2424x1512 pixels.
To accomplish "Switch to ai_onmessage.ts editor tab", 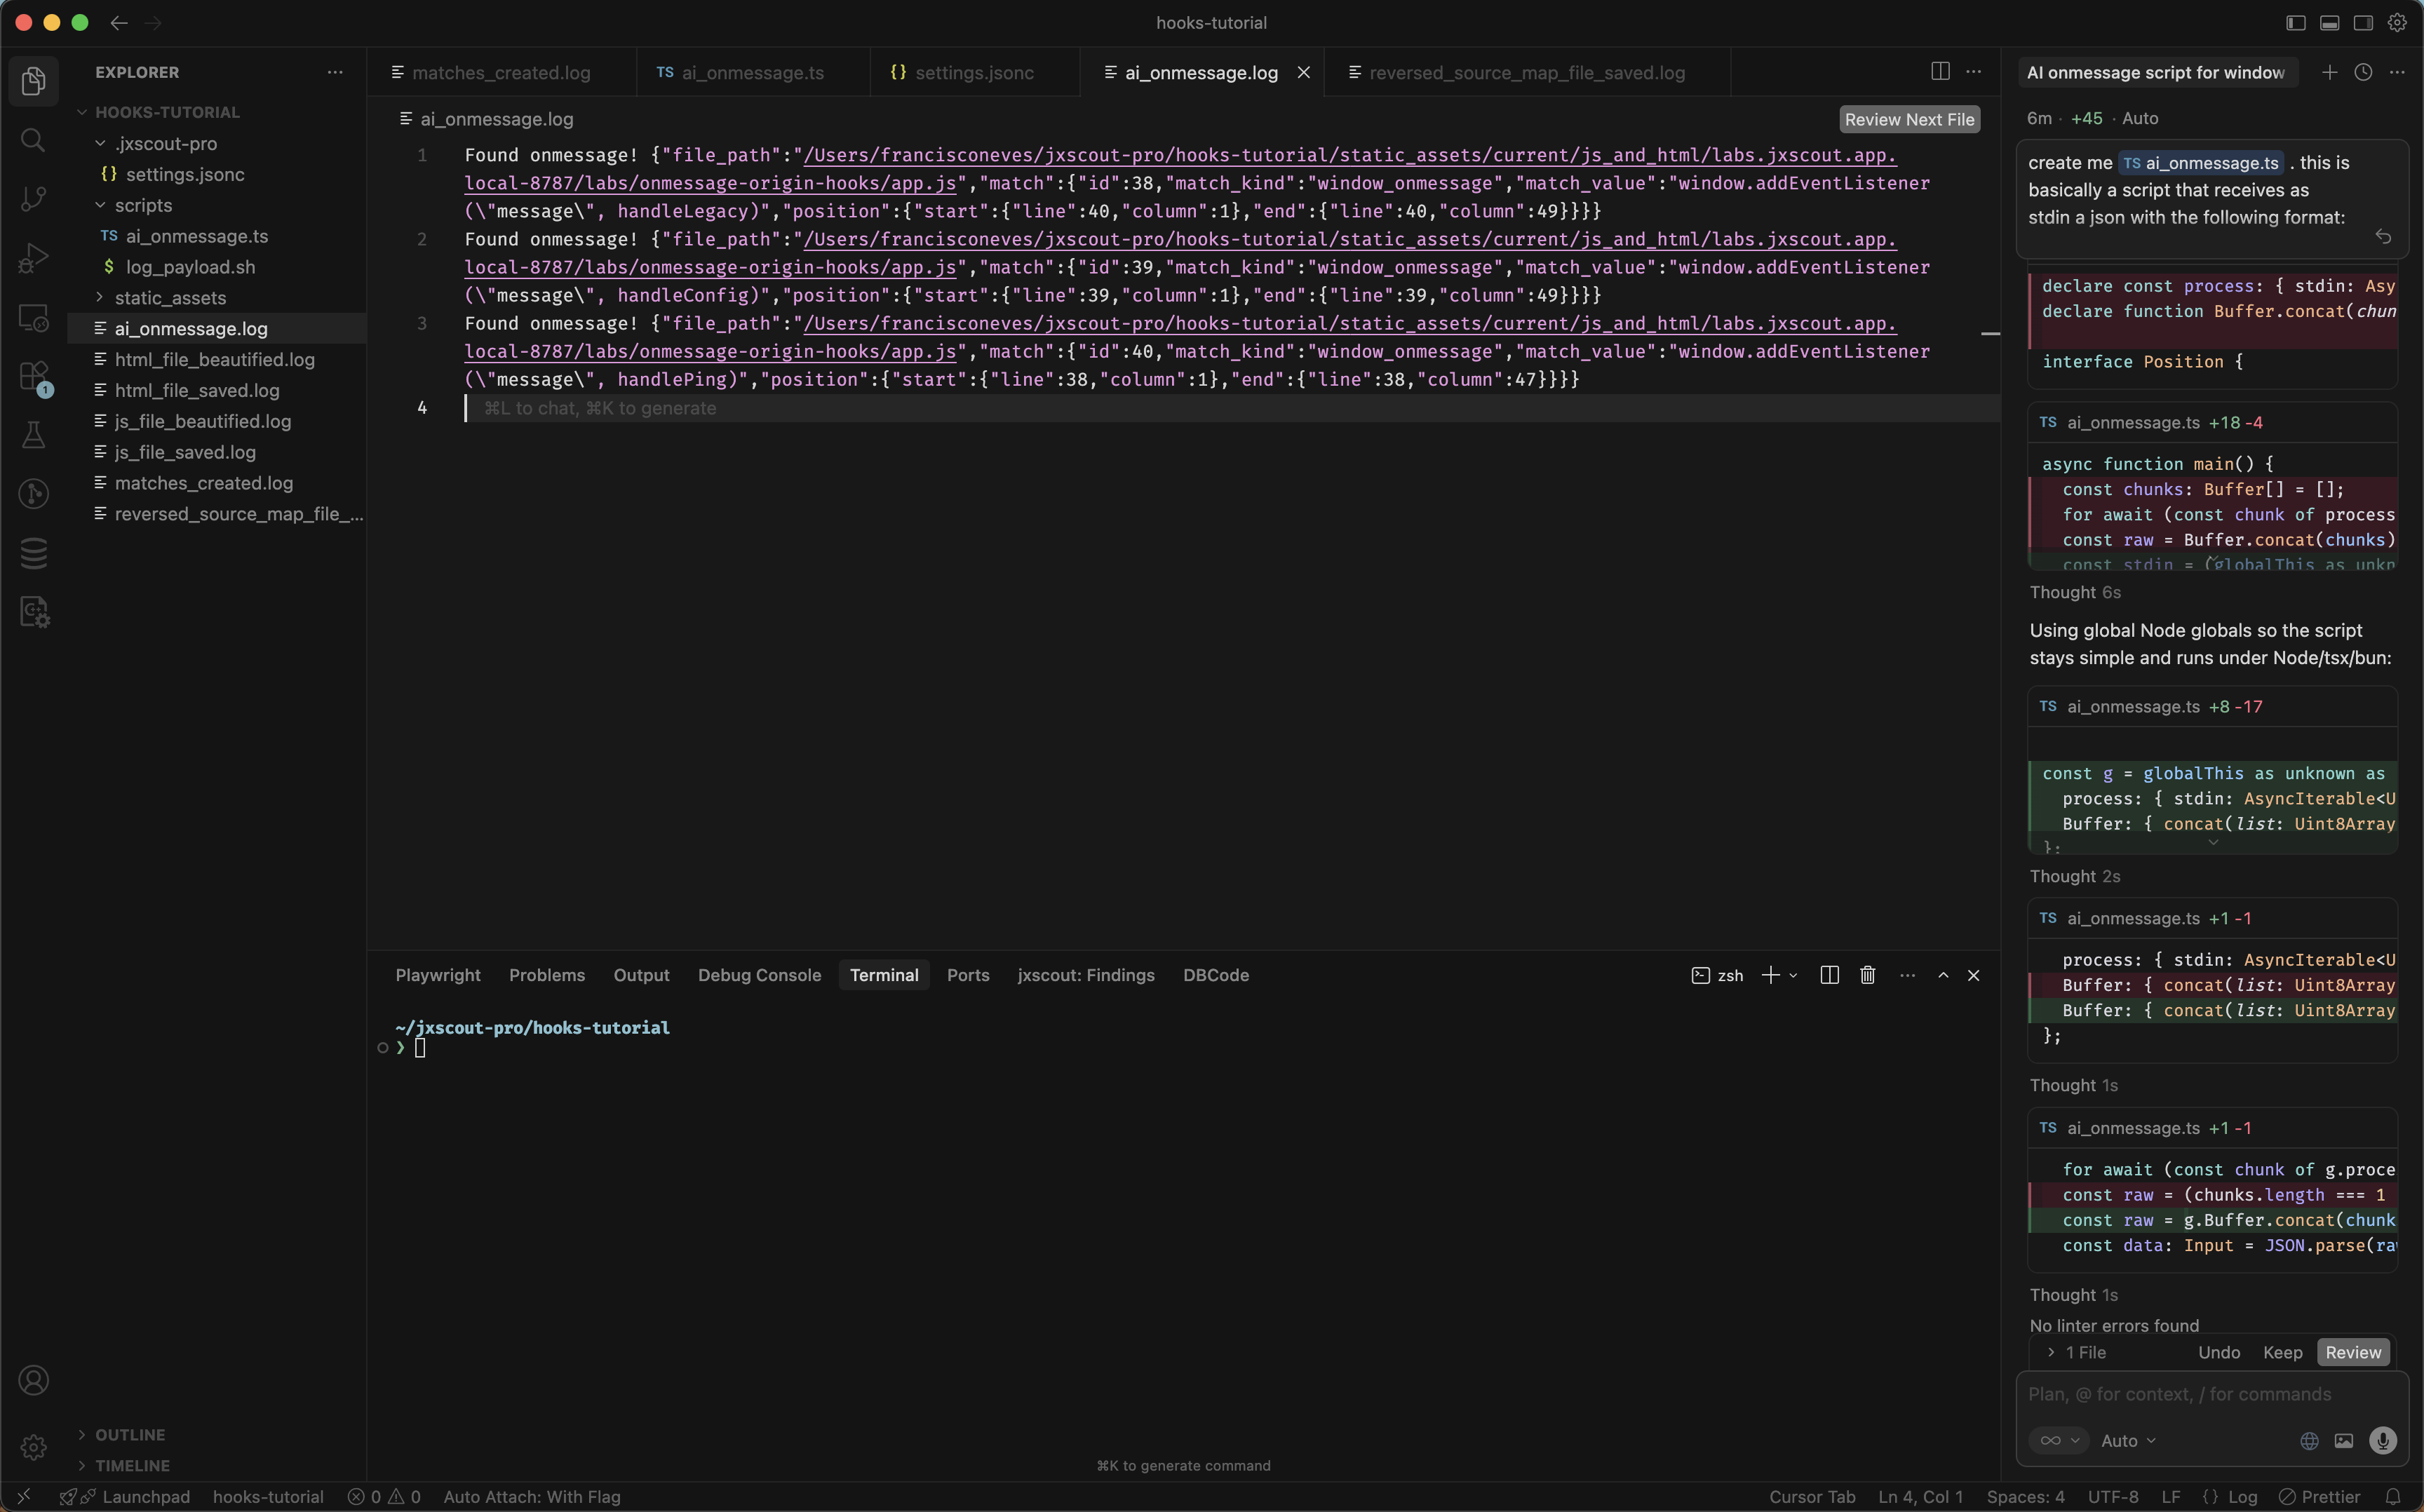I will pos(752,72).
